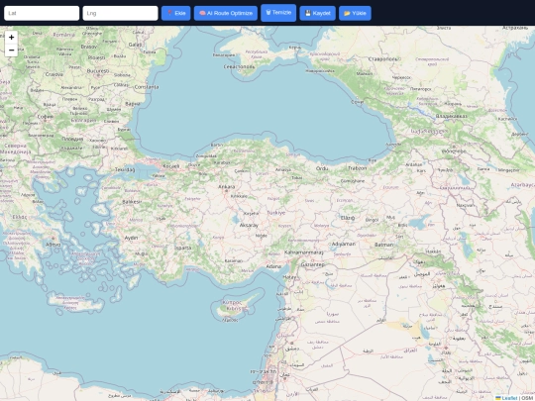Click Adıyaman label on the map
535x401 pixels.
point(344,244)
